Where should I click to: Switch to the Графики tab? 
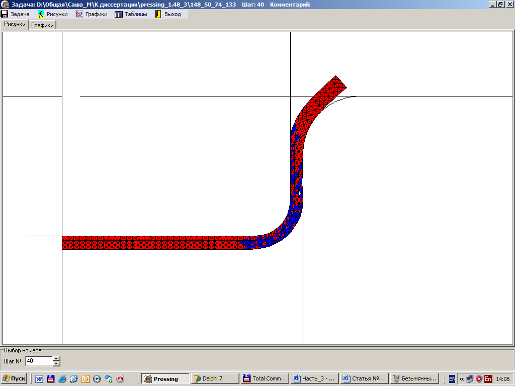[43, 25]
